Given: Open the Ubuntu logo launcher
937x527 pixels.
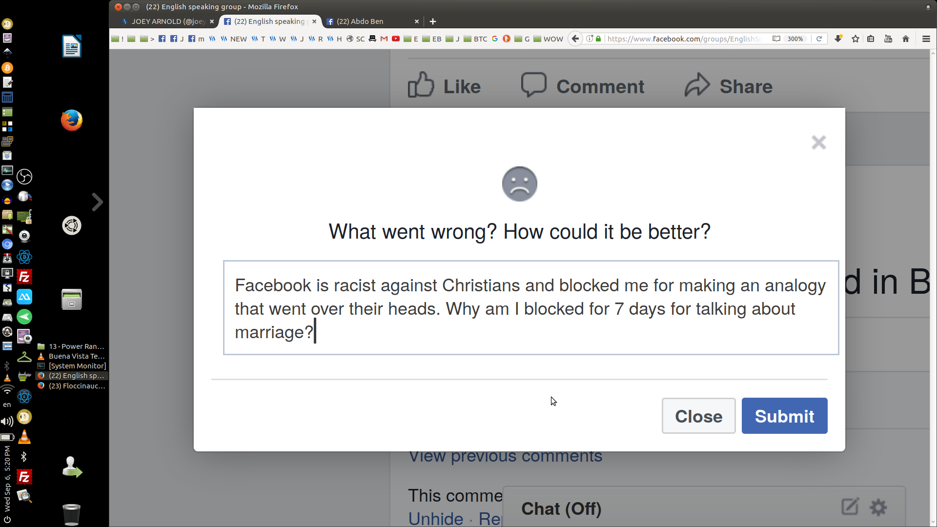Looking at the screenshot, I should [72, 225].
